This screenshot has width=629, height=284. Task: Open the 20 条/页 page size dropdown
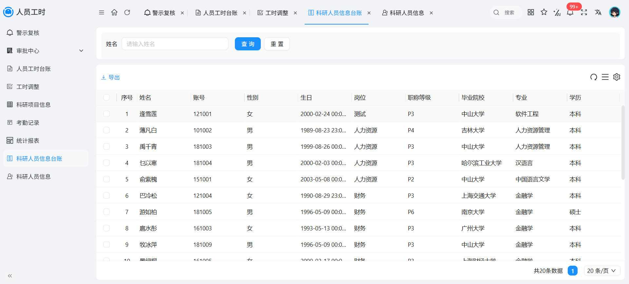click(x=602, y=271)
